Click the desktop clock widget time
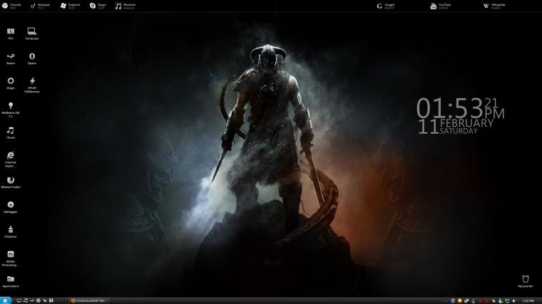 tap(460, 108)
